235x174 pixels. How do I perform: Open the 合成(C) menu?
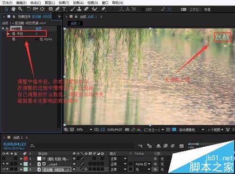tap(36, 3)
